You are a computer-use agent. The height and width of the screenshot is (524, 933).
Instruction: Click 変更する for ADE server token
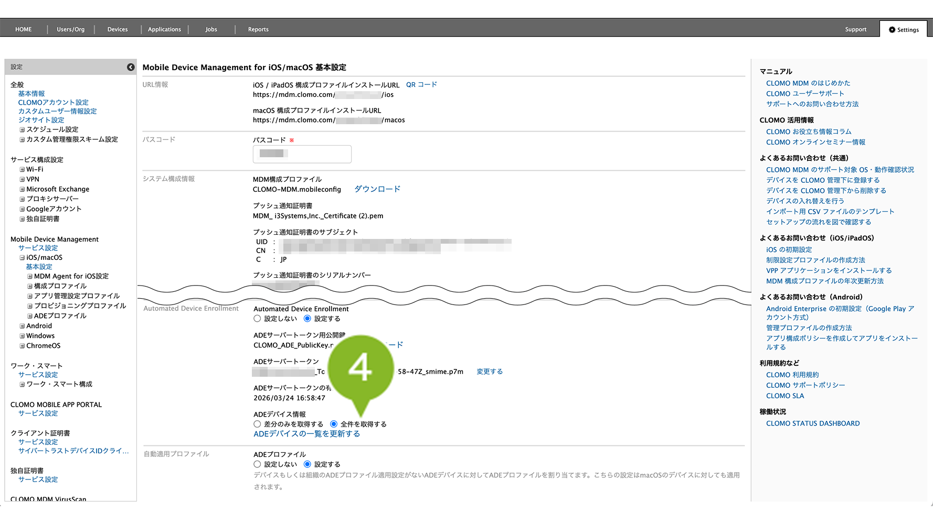point(490,372)
